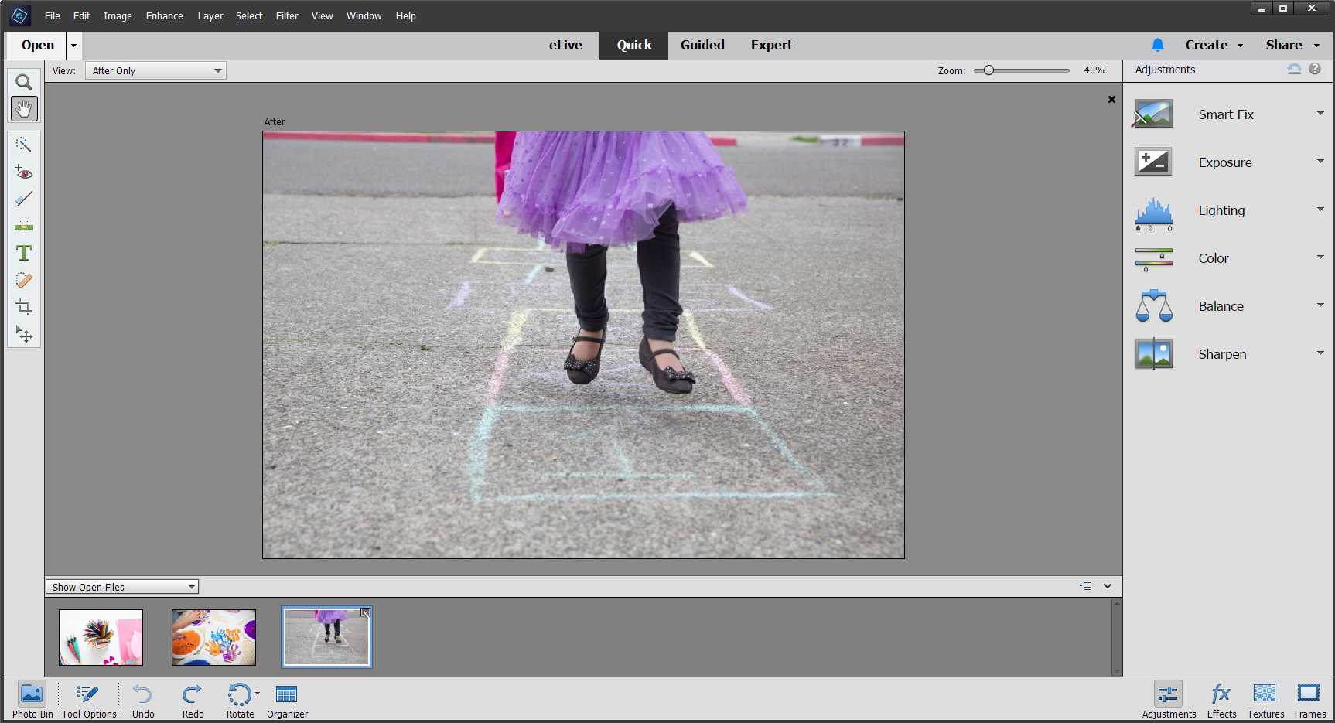Switch to the Expert tab

[771, 45]
